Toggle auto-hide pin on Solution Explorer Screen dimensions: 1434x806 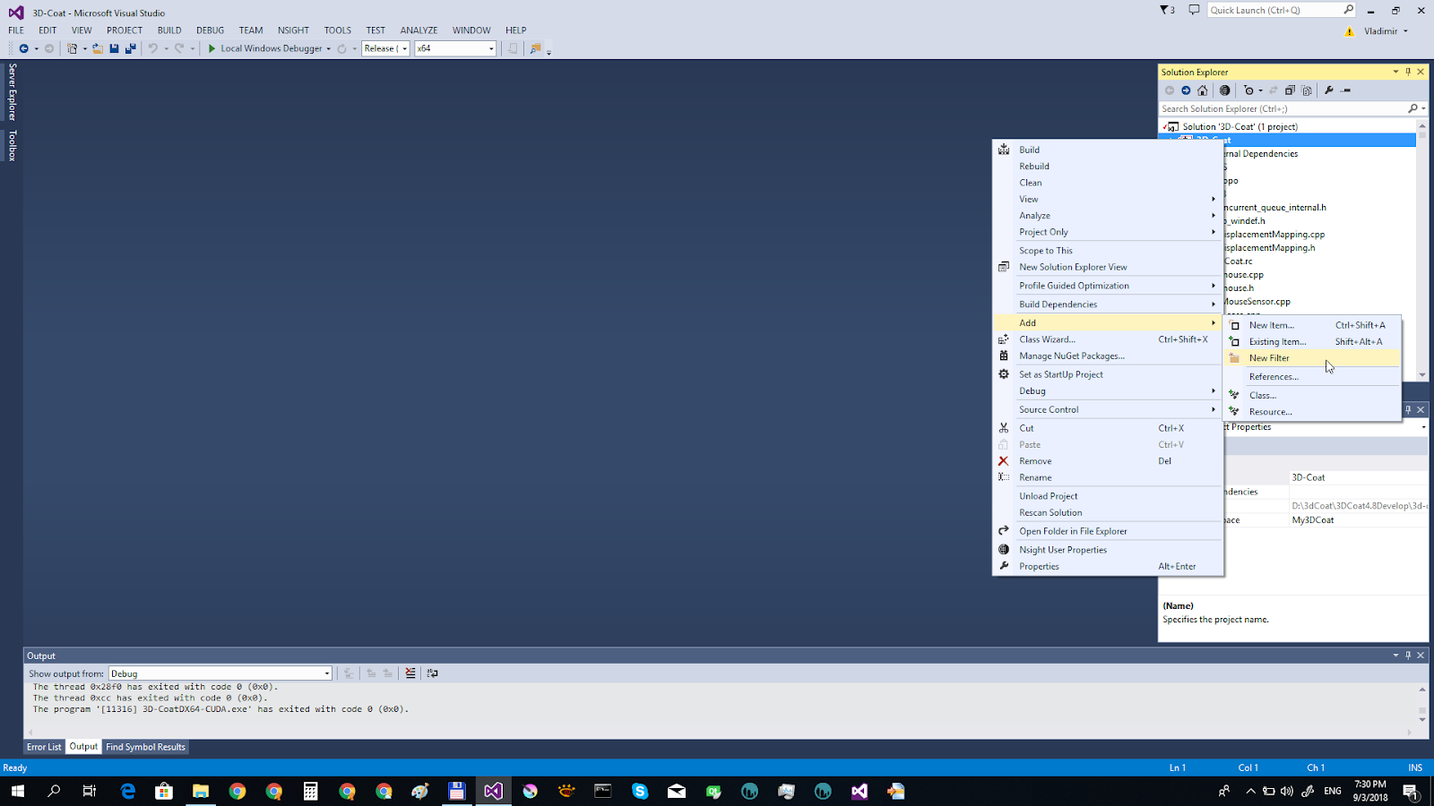[x=1408, y=72]
